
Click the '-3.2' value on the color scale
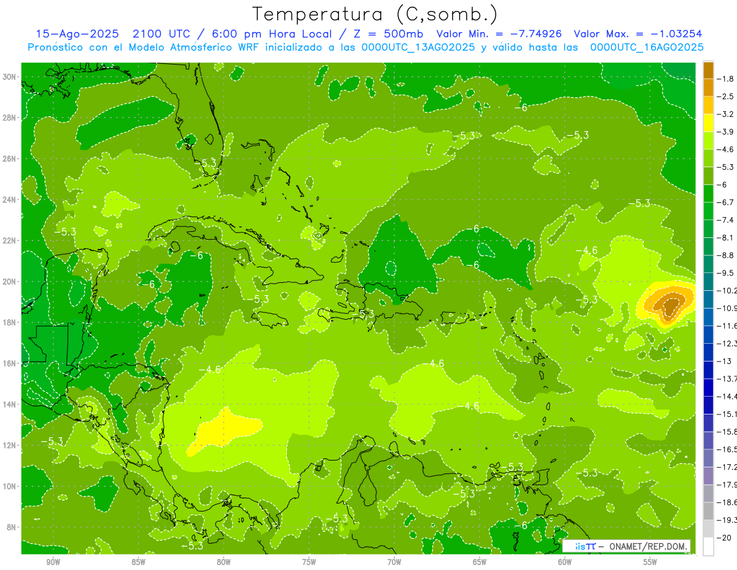[726, 114]
